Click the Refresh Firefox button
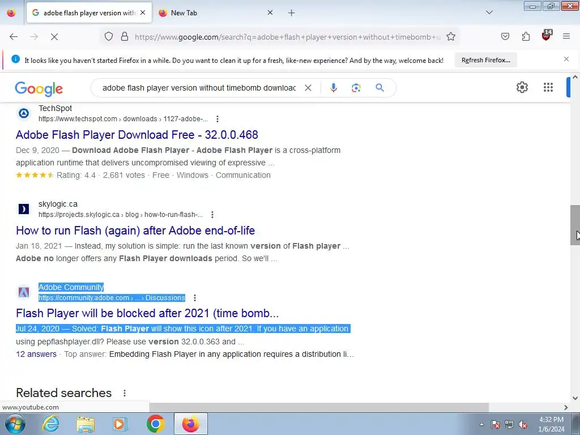 click(x=485, y=60)
